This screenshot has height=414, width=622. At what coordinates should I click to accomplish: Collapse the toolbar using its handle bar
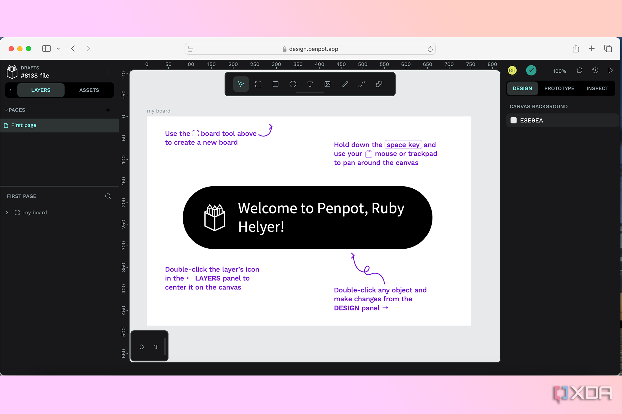[310, 93]
